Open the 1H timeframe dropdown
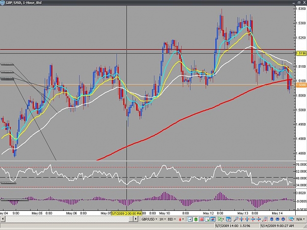Screen dimensions: 307x230 [x=163, y=219]
